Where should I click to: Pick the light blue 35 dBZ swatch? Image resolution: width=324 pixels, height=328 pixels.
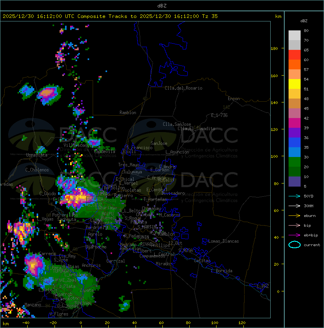pyautogui.click(x=294, y=152)
